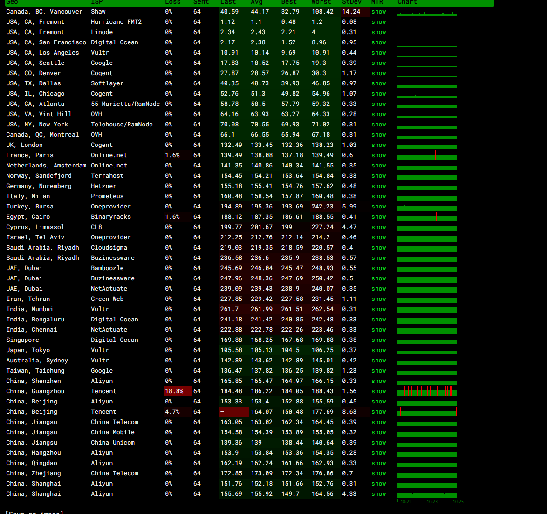Click the Canada Vancouver Shaw latency chart

pos(427,13)
